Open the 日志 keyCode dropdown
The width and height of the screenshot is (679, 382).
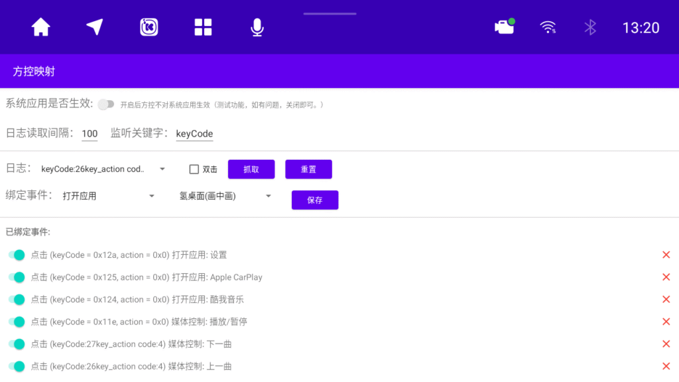(x=103, y=169)
